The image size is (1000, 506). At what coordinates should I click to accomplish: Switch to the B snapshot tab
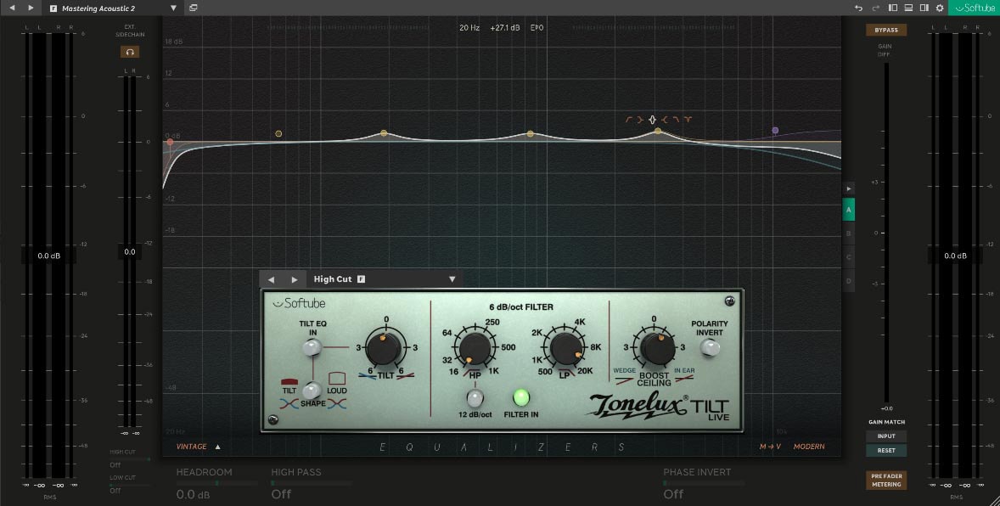click(848, 233)
